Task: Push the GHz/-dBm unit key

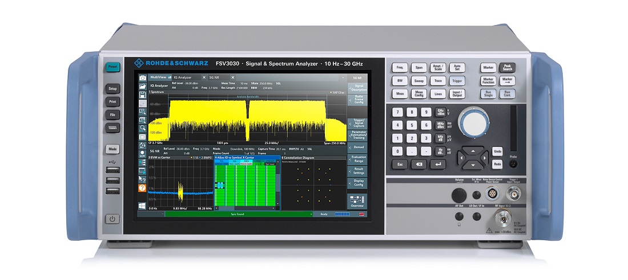Action: pos(440,112)
